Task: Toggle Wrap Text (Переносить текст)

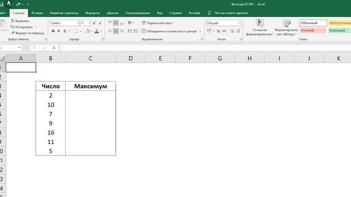Action: point(157,23)
